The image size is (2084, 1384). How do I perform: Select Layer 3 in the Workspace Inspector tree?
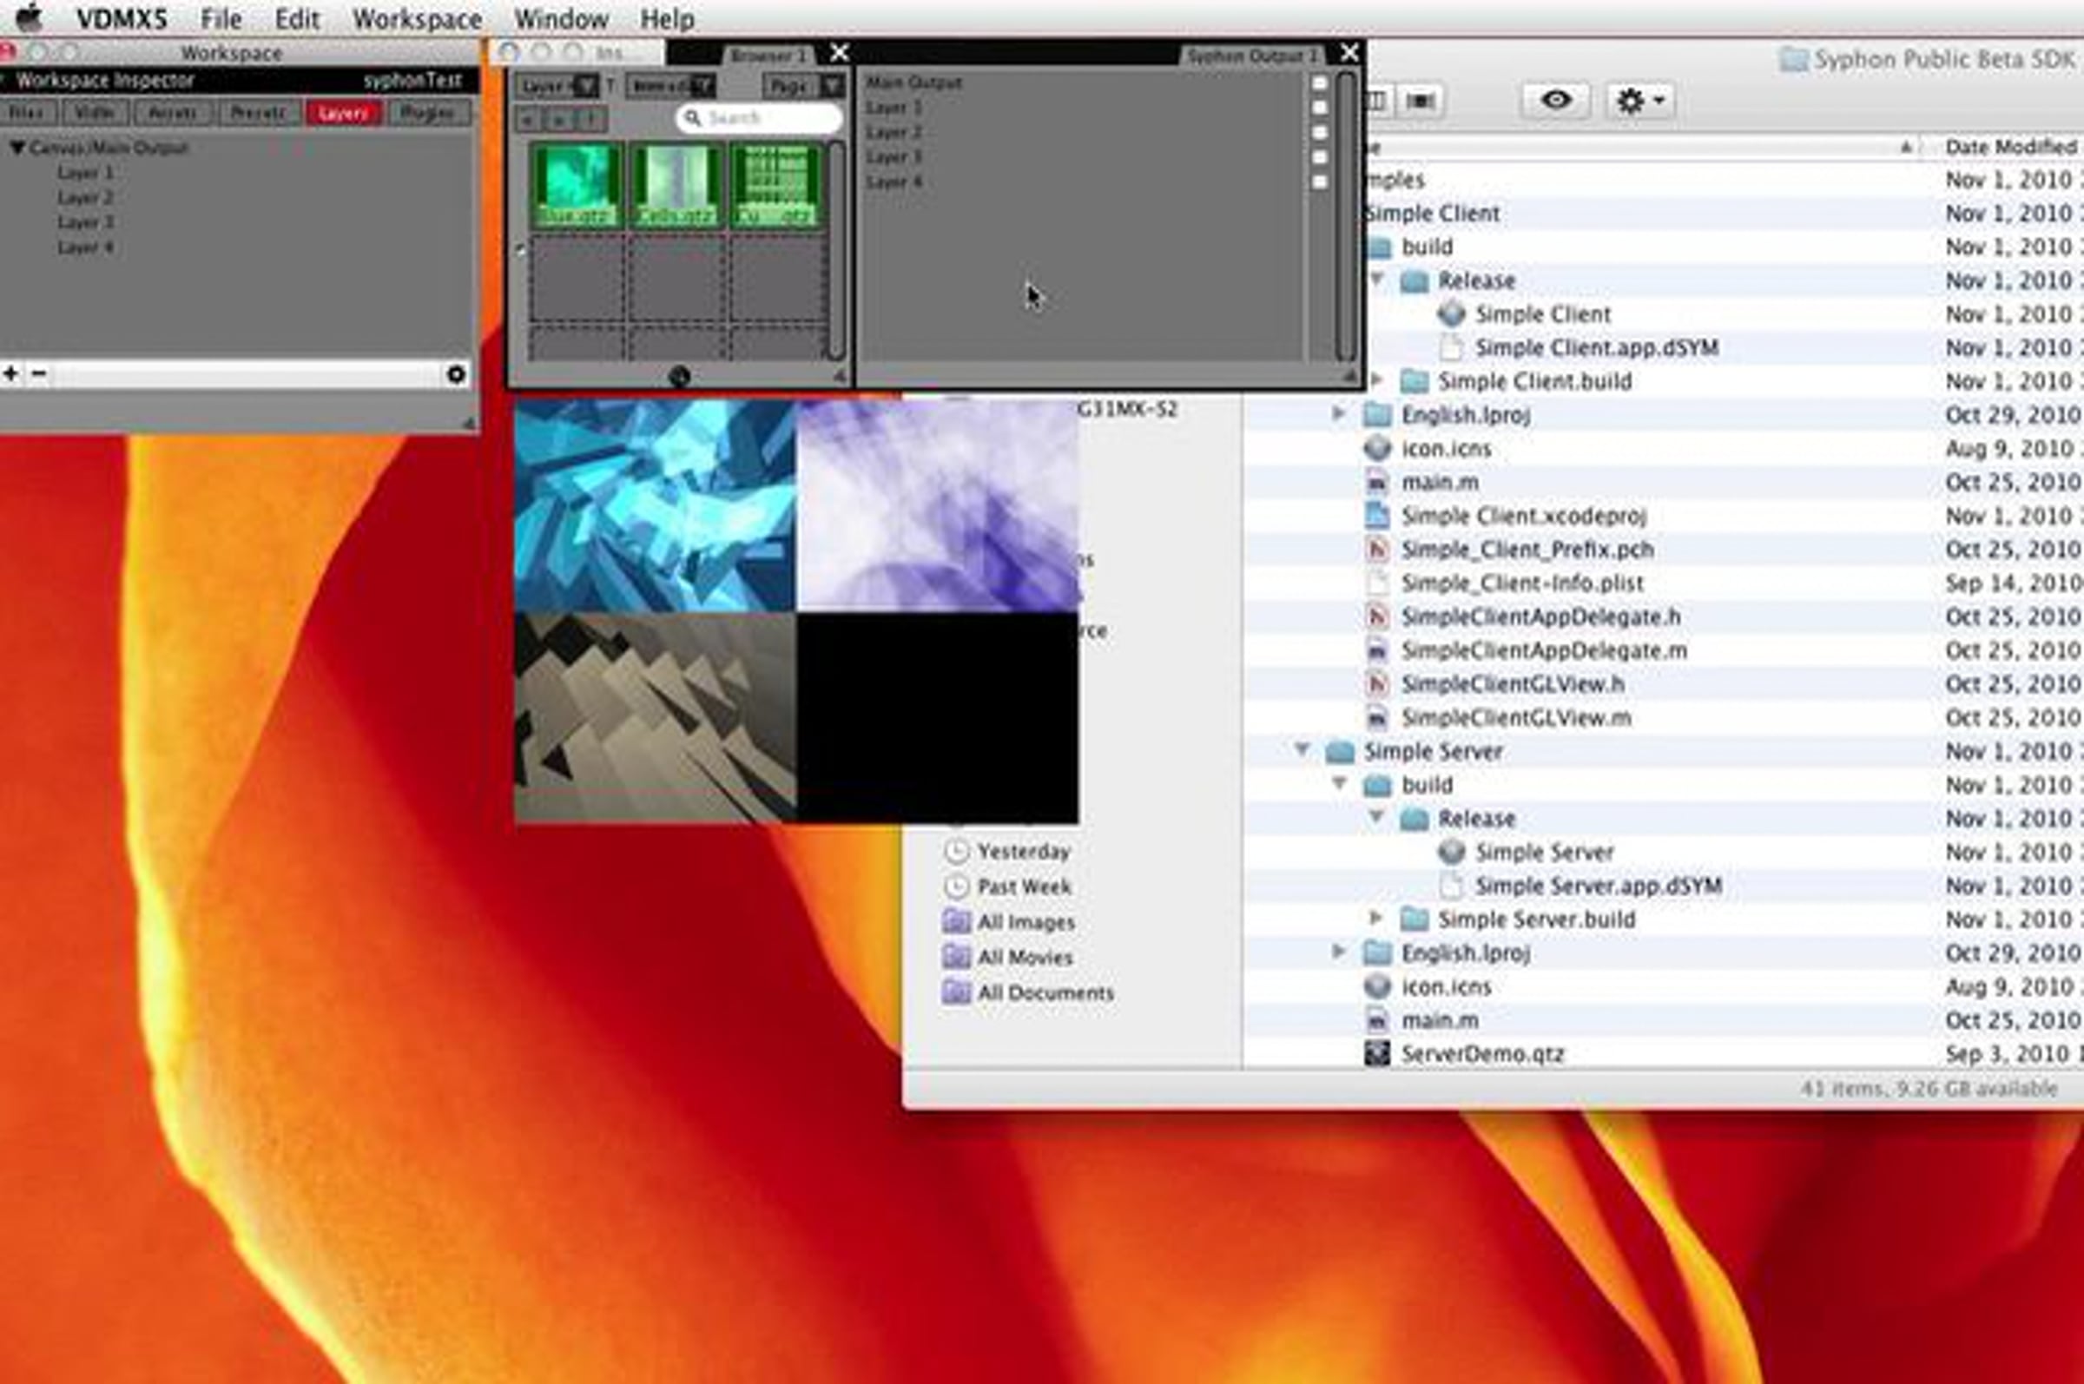click(86, 222)
